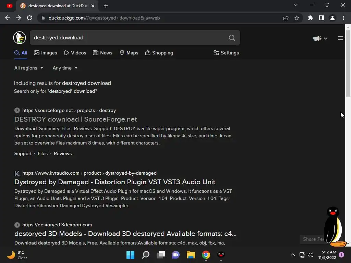Click the destroyed download suggestion link
The width and height of the screenshot is (351, 263).
(x=86, y=83)
